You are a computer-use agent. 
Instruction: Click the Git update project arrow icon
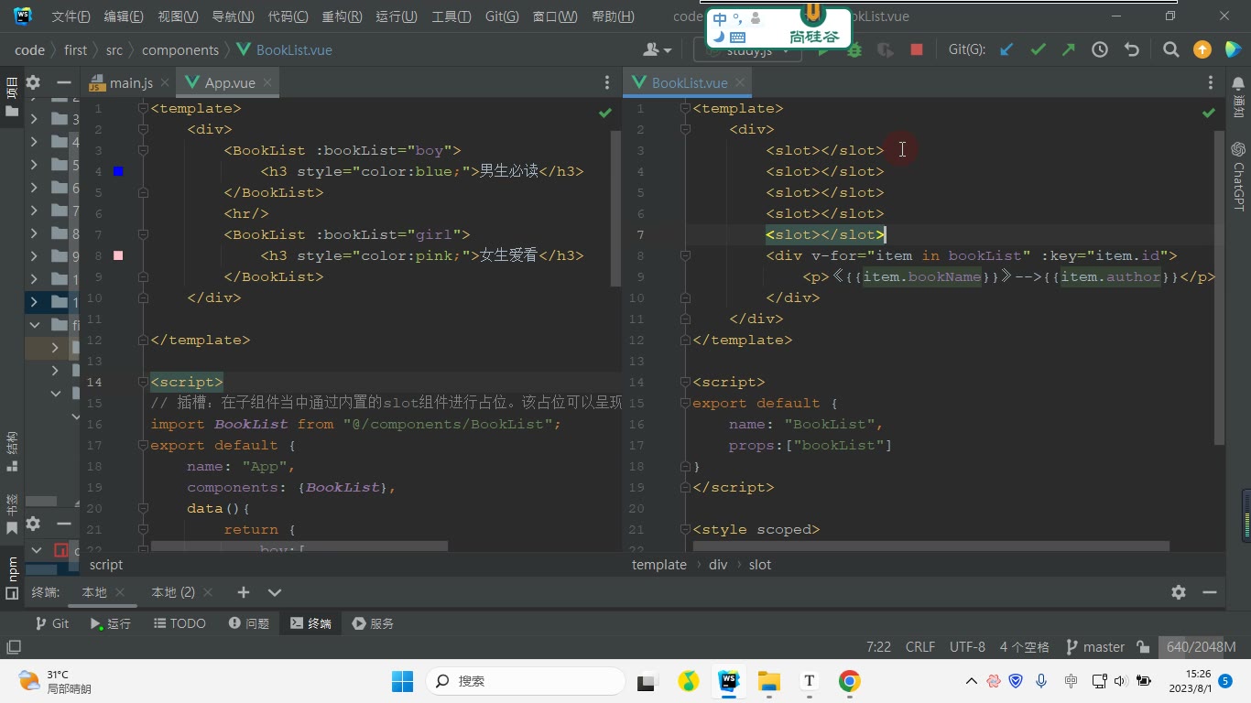point(1006,50)
